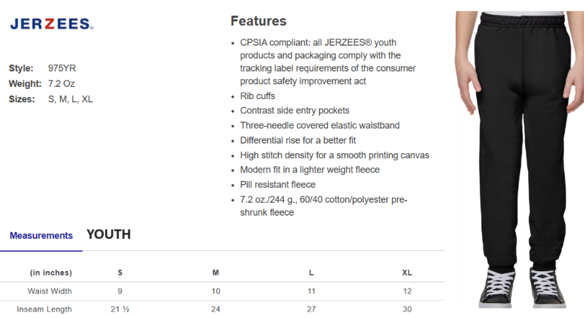Select the XL size column header
This screenshot has height=318, width=584.
coord(407,273)
